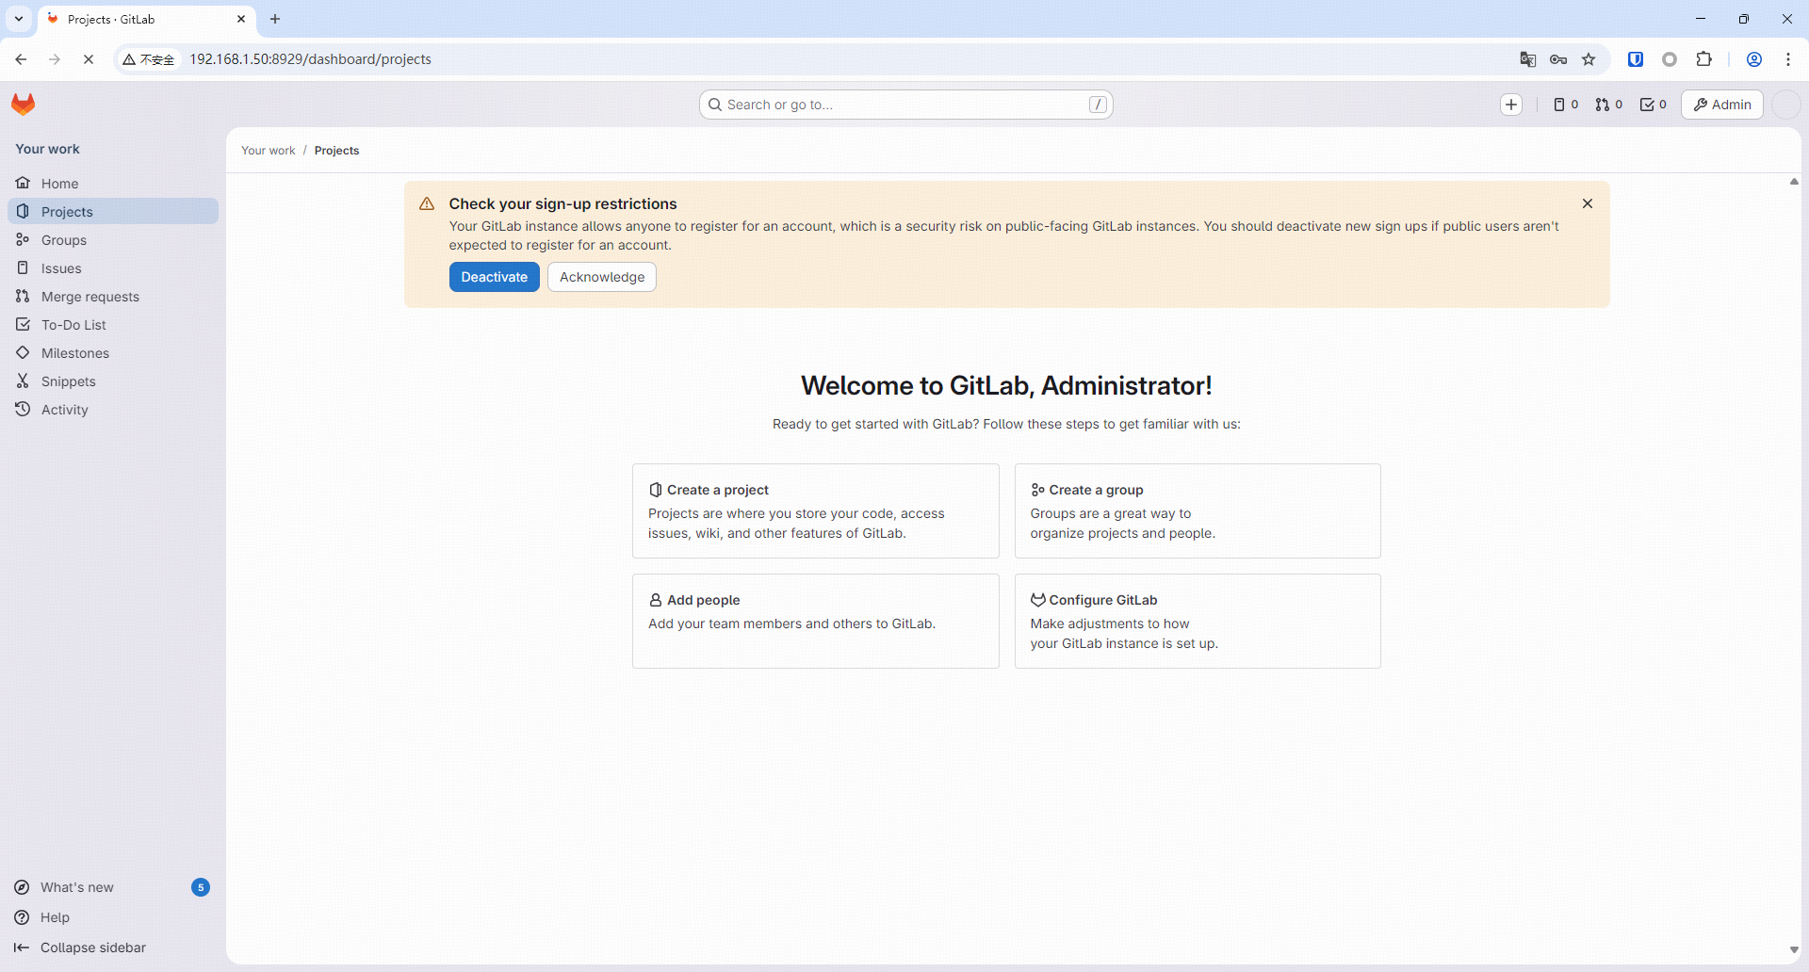Screen dimensions: 1809x972
Task: Open the Chrome profile icon
Action: coord(1754,59)
